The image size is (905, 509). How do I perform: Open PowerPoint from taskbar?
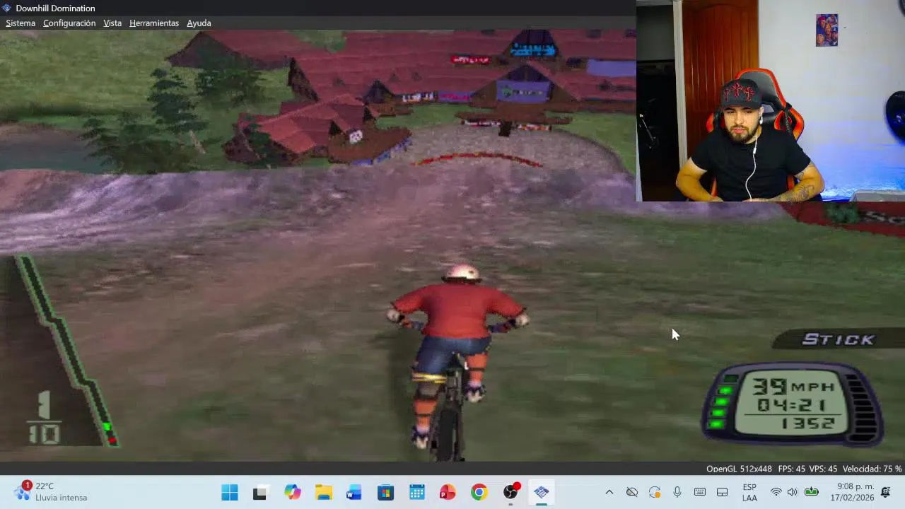tap(448, 492)
